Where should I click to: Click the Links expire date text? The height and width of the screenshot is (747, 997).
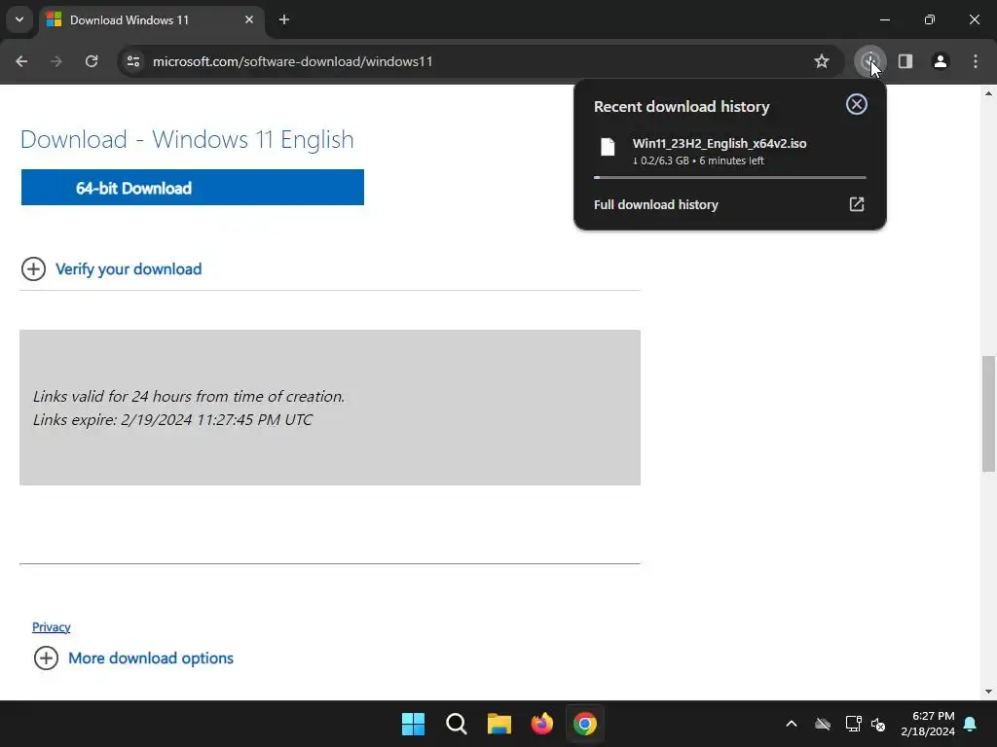173,420
